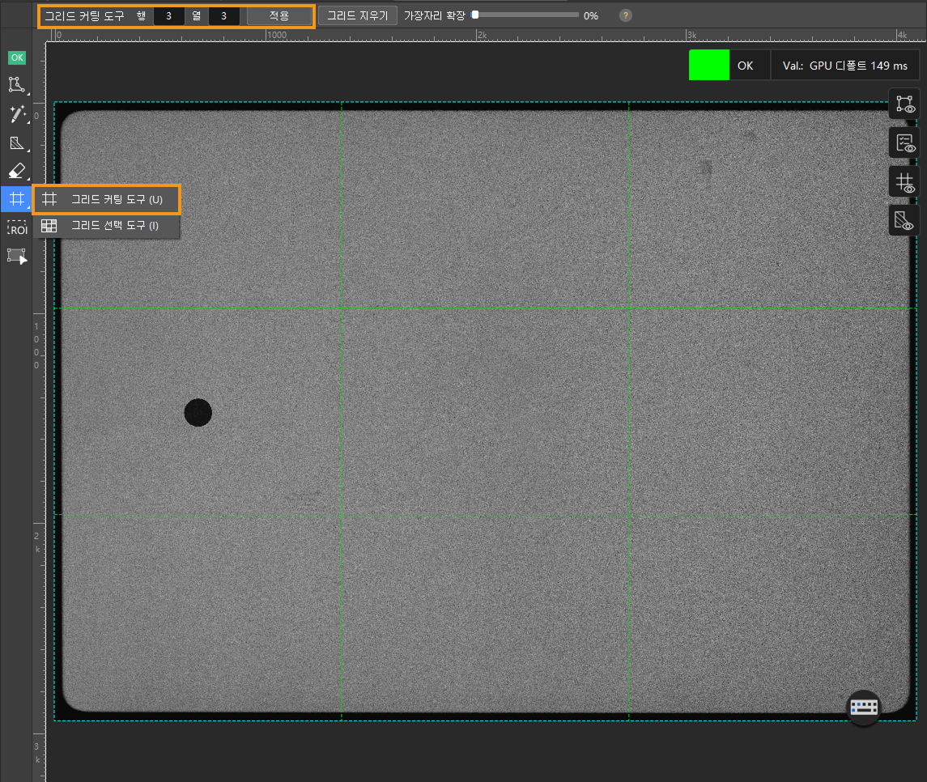927x782 pixels.
Task: Click the Val.: GPU 디폴트 149 ms text
Action: pyautogui.click(x=844, y=66)
